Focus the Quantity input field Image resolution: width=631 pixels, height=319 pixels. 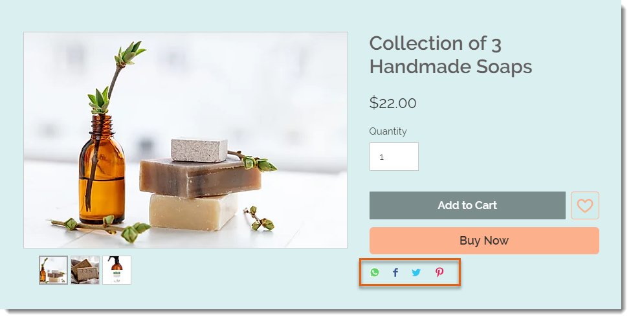point(394,157)
